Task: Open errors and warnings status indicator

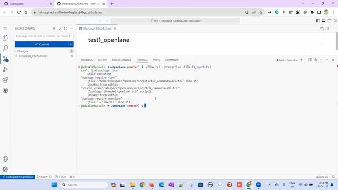Action: point(60,177)
